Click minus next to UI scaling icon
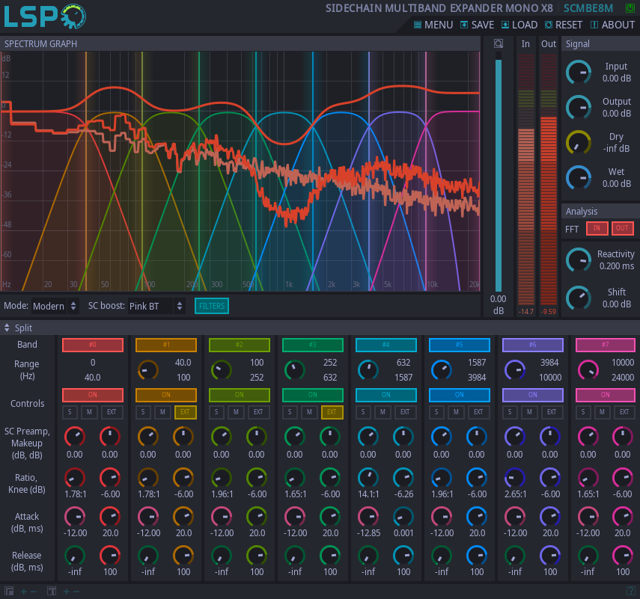The width and height of the screenshot is (640, 599). click(34, 592)
